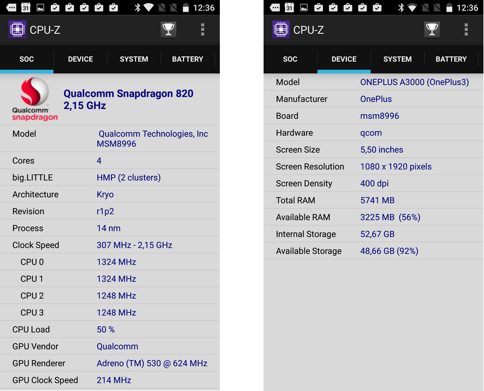Tap Screen Density '400 dpi'
This screenshot has height=391, width=484.
374,184
